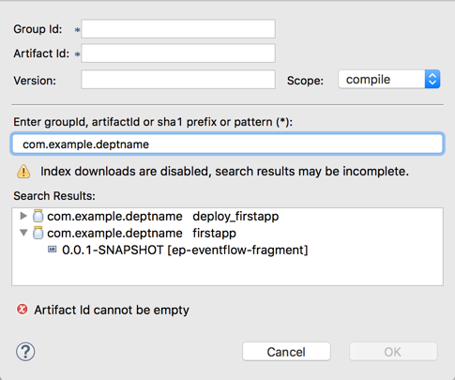Open help with the question mark button

[x=25, y=352]
